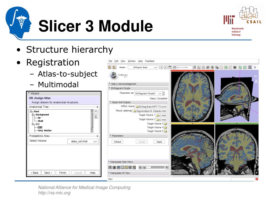
Task: Click the load scene icon left of Modules
Action: (x=109, y=67)
